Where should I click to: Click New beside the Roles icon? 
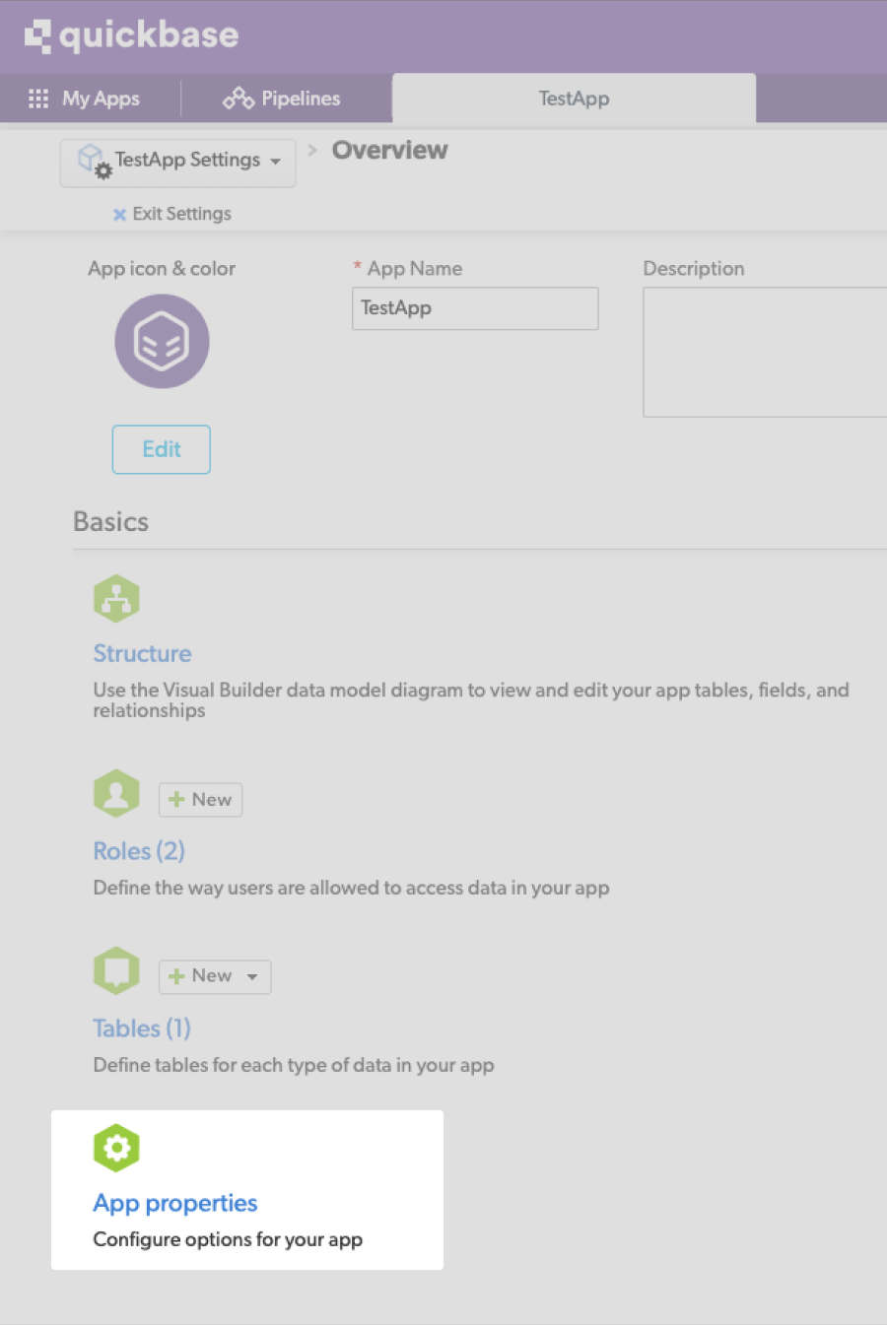[200, 799]
